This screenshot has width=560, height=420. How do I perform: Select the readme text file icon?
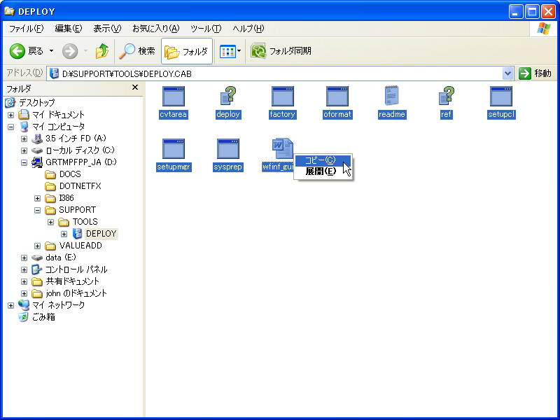click(392, 96)
